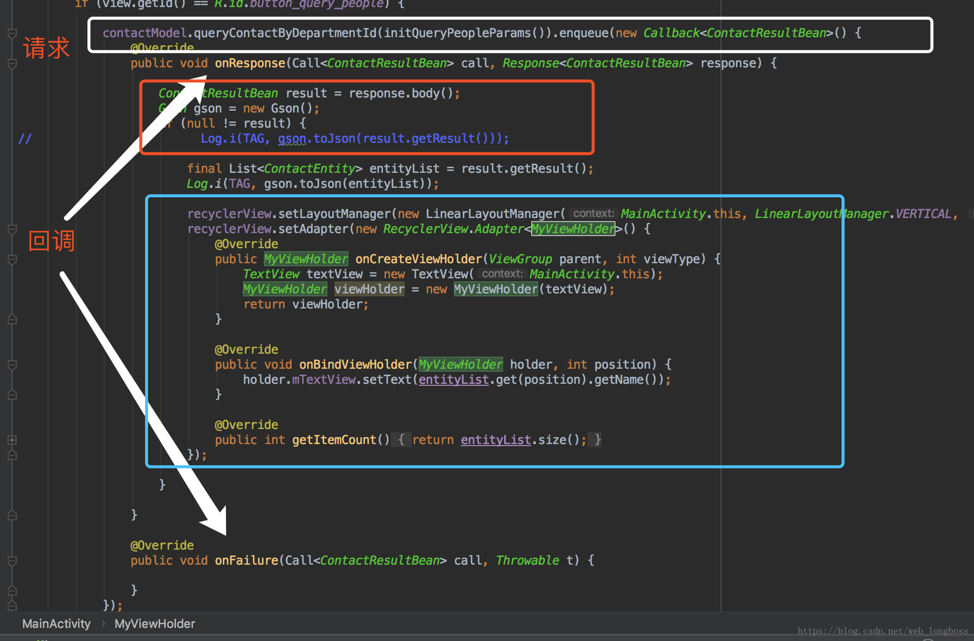The width and height of the screenshot is (974, 641).
Task: Click the commented-out '//' marker in gutter
Action: [25, 139]
